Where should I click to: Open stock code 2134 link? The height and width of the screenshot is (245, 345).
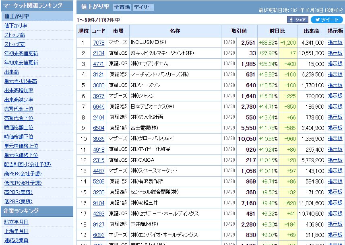pos(99,53)
